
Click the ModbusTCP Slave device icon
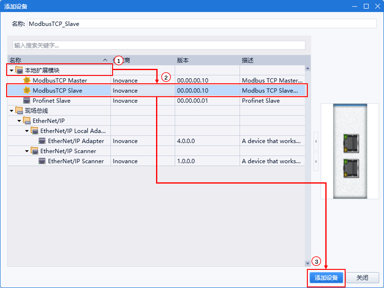(27, 91)
